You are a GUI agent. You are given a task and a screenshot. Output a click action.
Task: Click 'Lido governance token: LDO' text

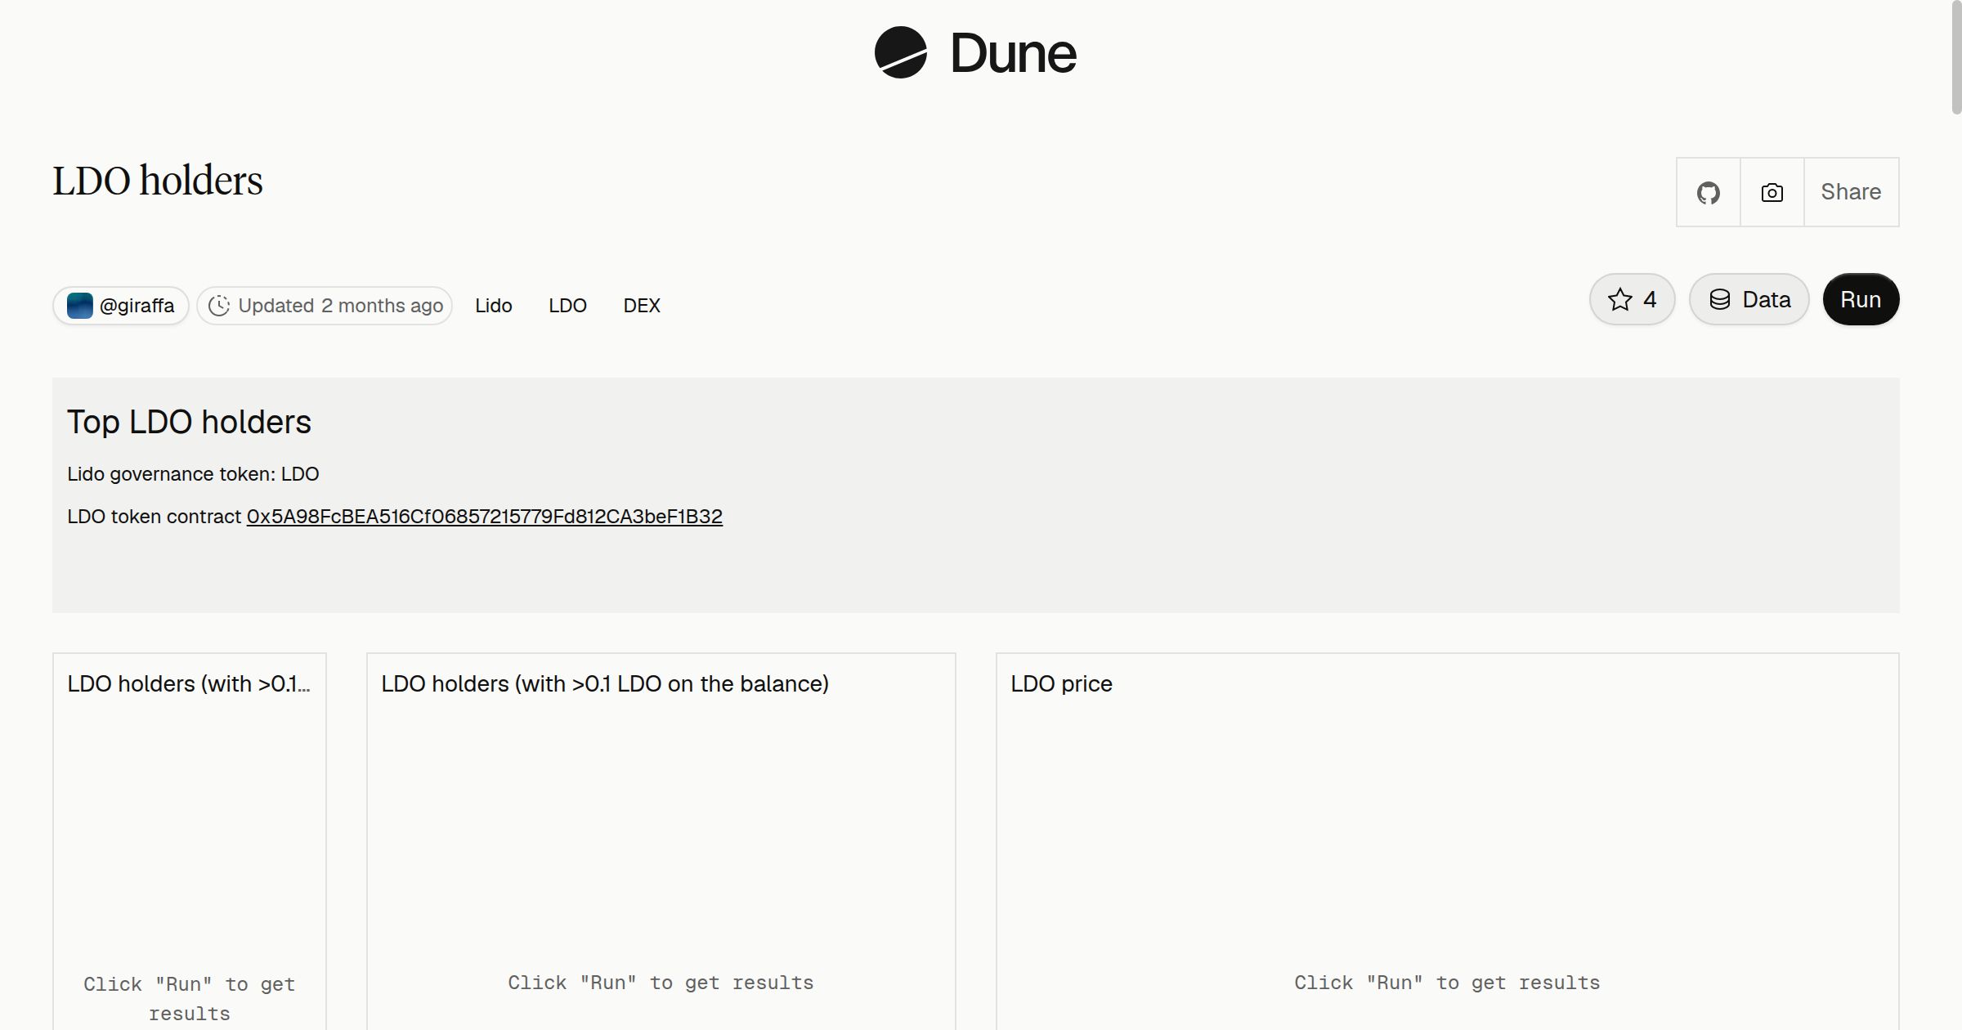click(193, 474)
